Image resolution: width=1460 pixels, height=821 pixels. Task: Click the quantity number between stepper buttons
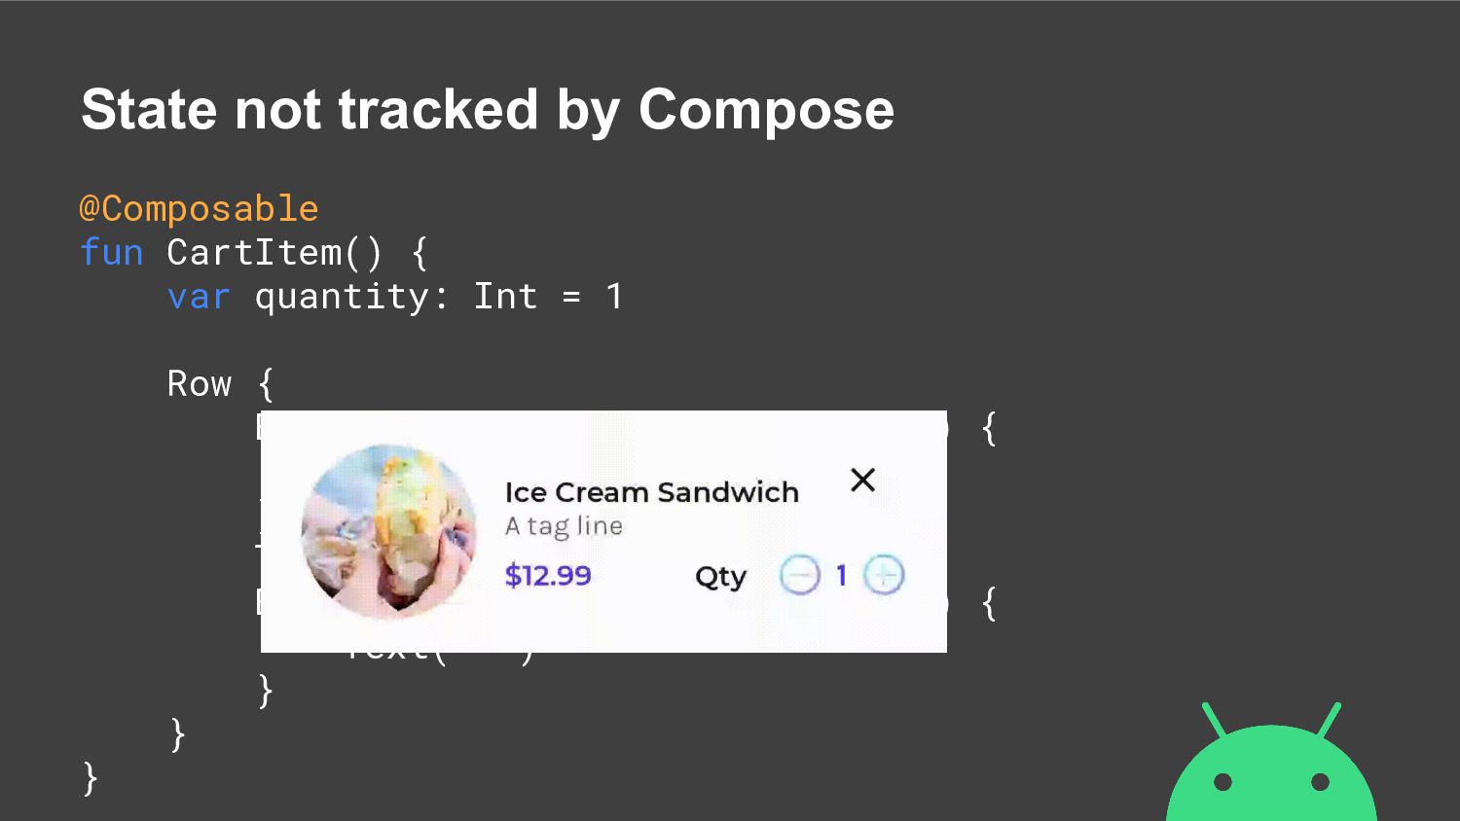click(842, 576)
